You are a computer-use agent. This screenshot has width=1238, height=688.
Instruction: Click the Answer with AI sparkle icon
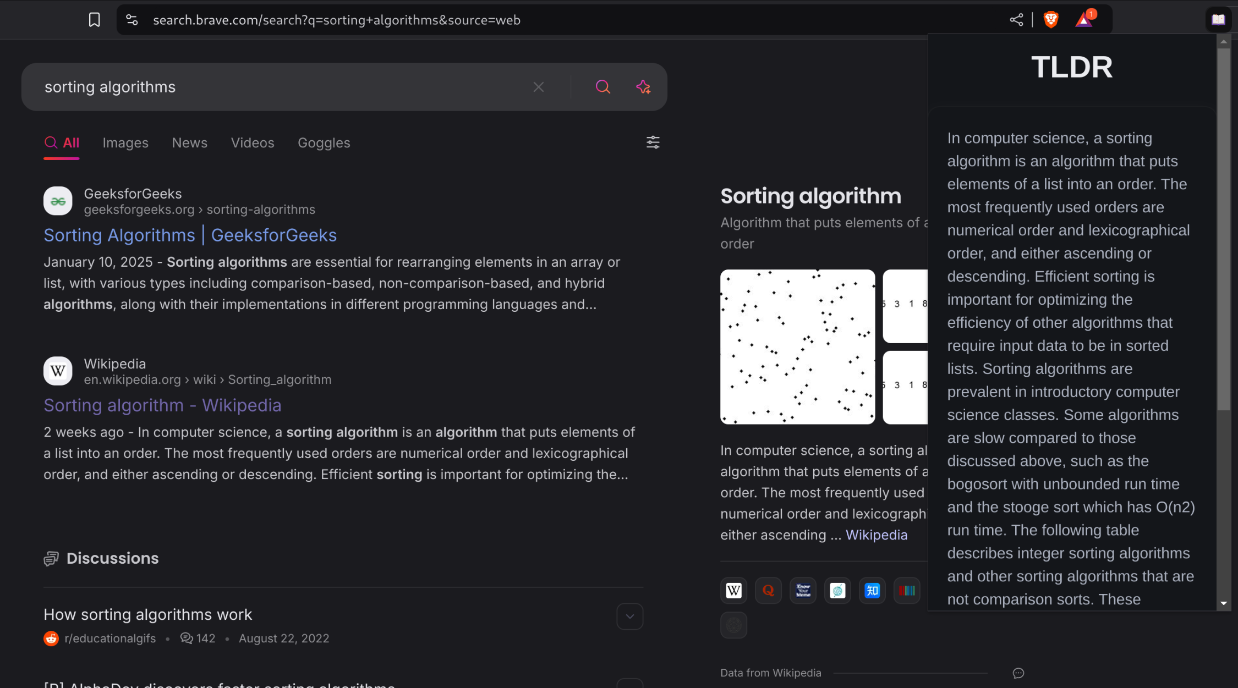tap(643, 87)
